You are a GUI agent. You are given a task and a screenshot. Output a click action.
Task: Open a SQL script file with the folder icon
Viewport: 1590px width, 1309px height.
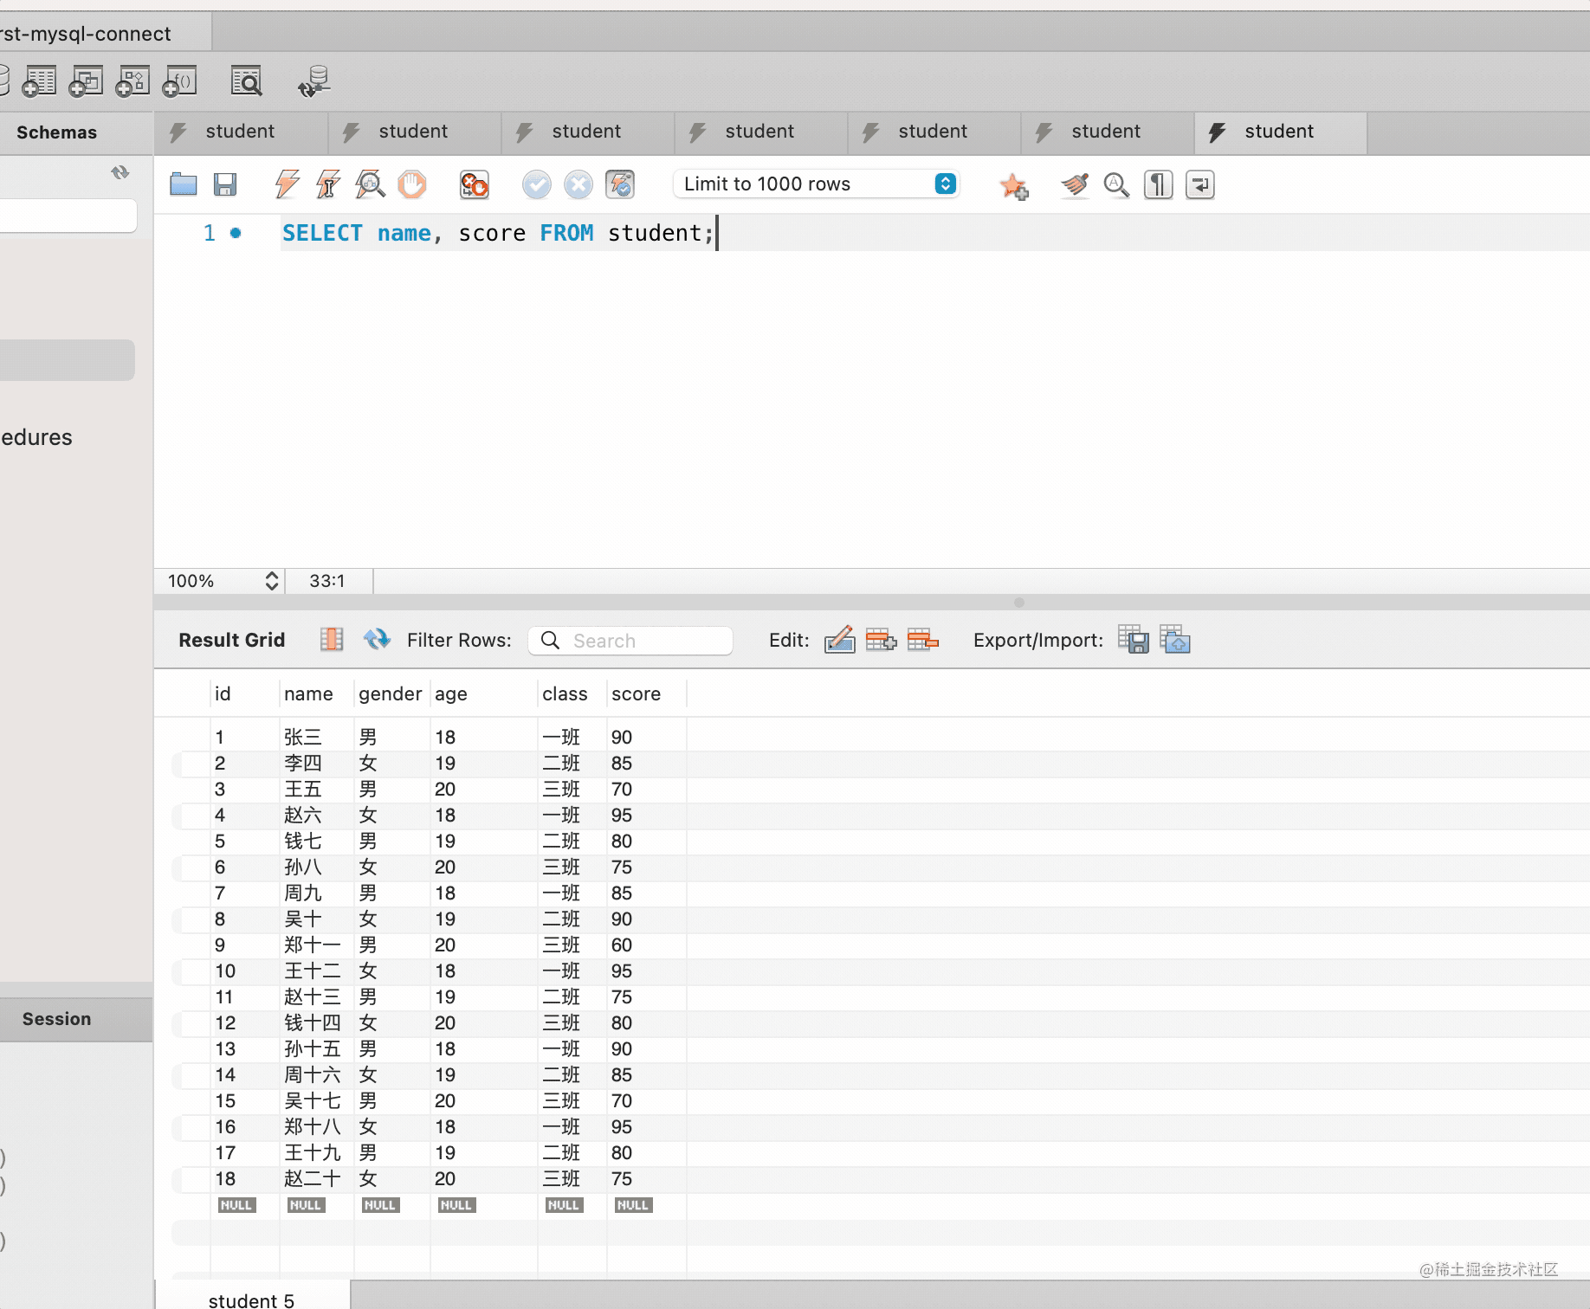coord(184,184)
